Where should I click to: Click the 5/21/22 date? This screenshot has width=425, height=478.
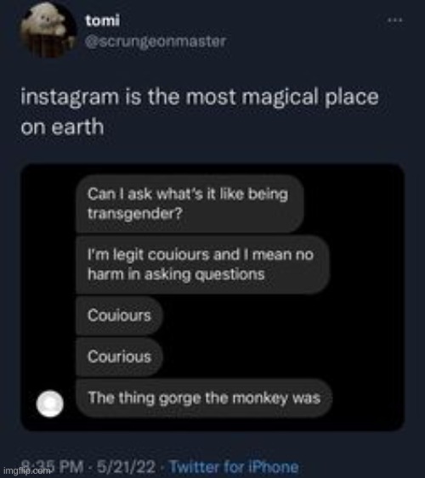pyautogui.click(x=126, y=467)
